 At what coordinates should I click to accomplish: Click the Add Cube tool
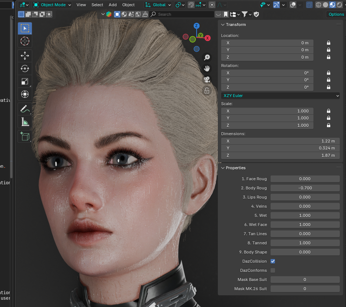click(25, 136)
